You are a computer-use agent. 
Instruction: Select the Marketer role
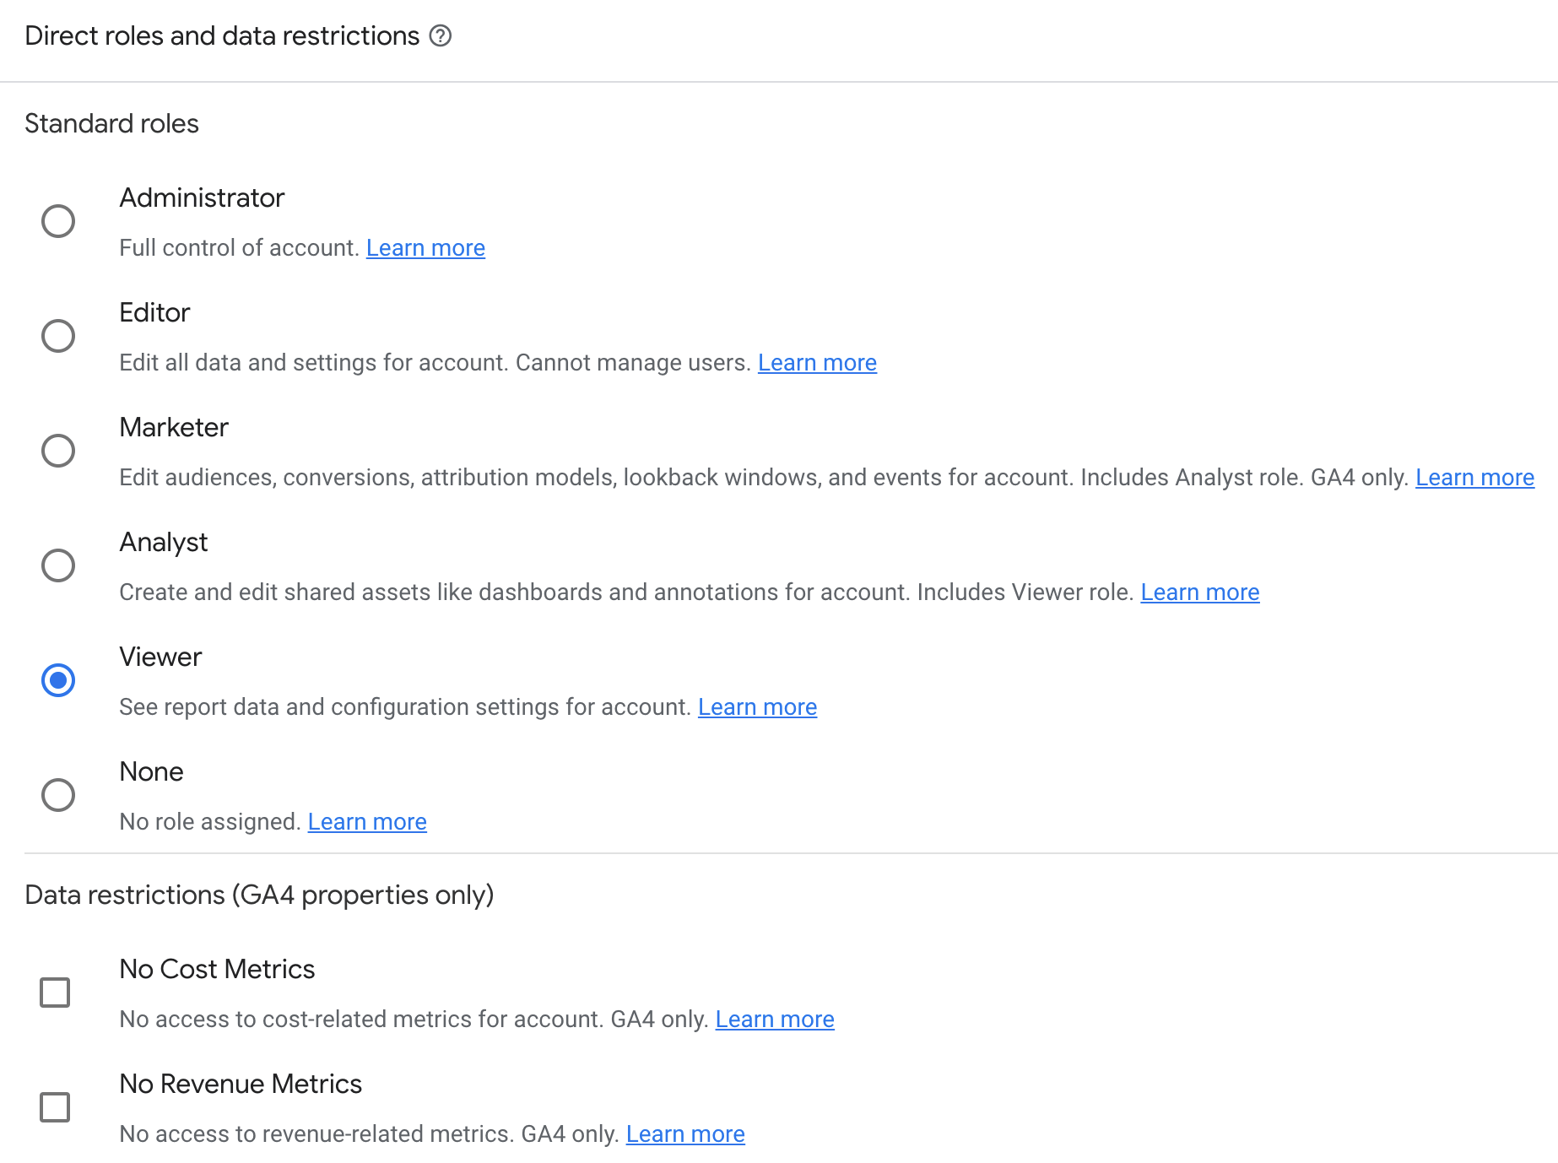click(x=57, y=451)
